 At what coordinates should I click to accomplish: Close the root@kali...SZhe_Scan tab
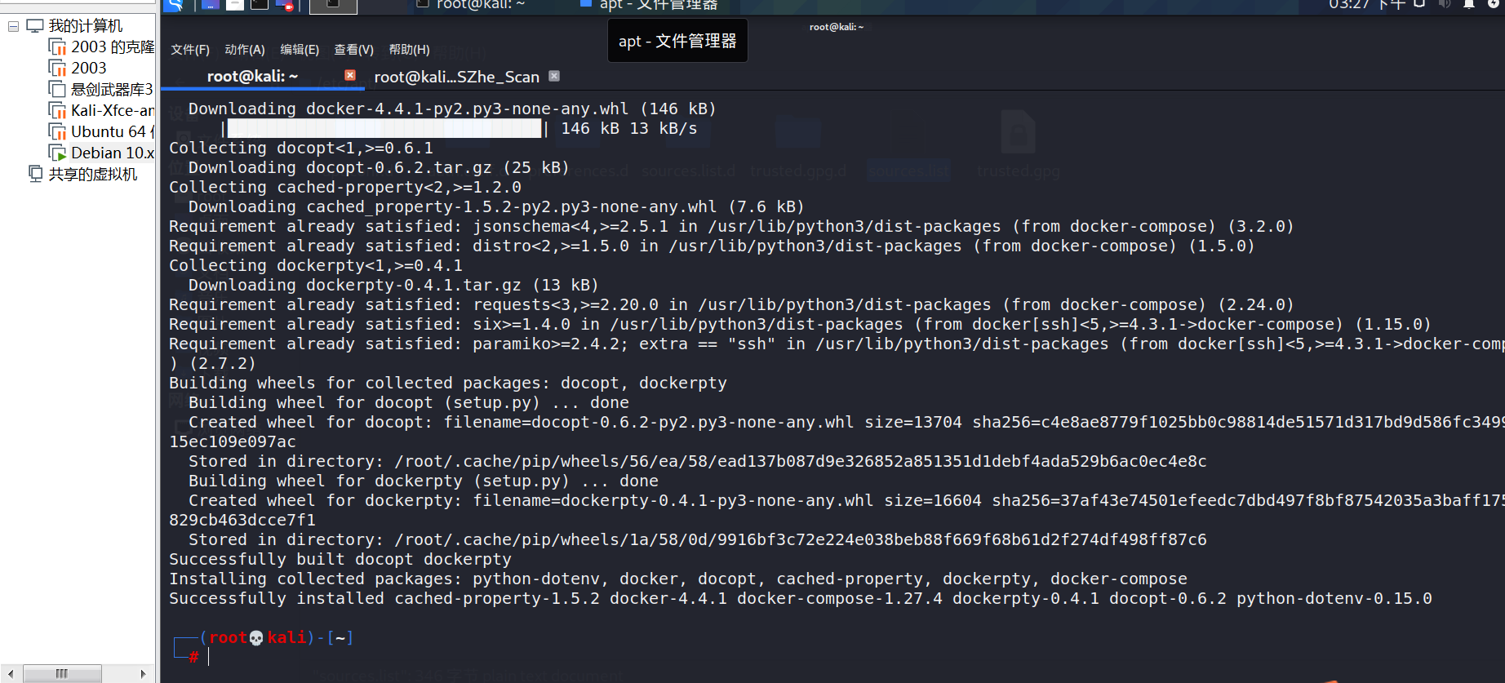tap(554, 76)
